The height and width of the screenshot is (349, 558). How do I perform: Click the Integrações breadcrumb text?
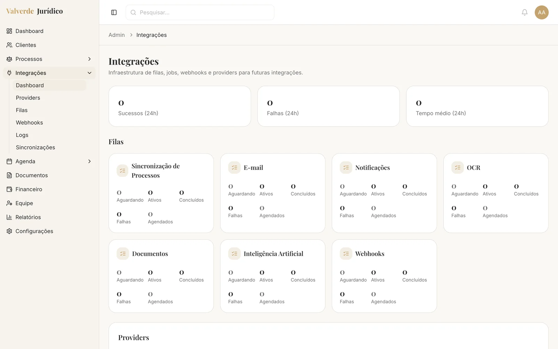coord(151,35)
